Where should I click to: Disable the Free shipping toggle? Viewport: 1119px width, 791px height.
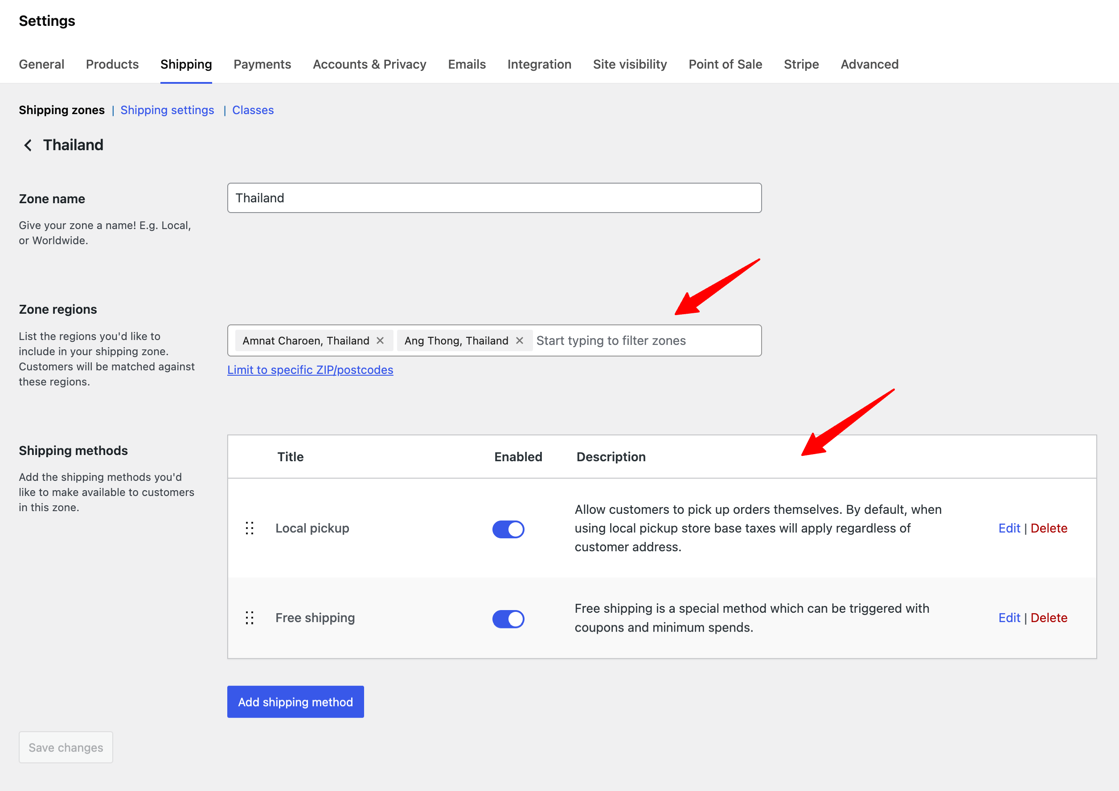[x=508, y=619]
